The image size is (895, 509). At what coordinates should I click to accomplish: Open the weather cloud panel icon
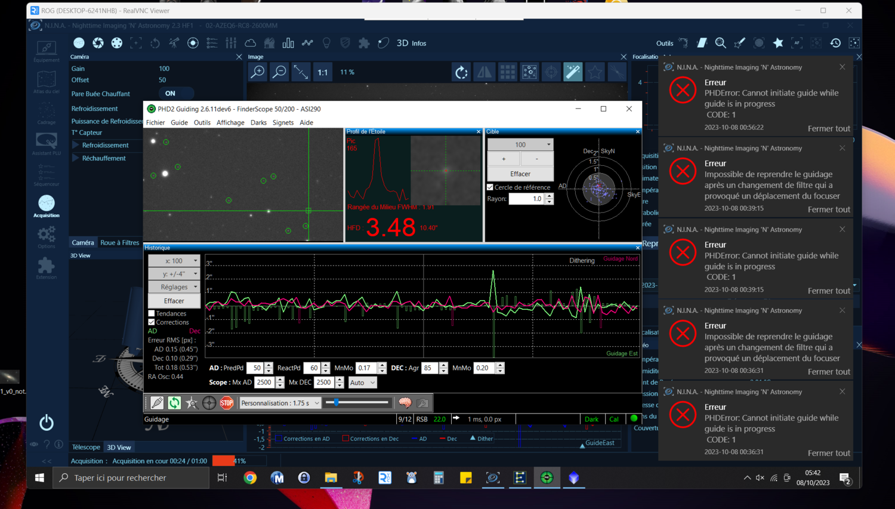point(251,43)
